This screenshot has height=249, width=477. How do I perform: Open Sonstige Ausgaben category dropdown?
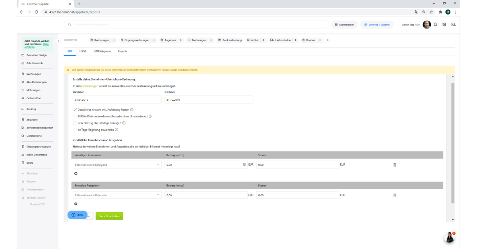(x=117, y=195)
